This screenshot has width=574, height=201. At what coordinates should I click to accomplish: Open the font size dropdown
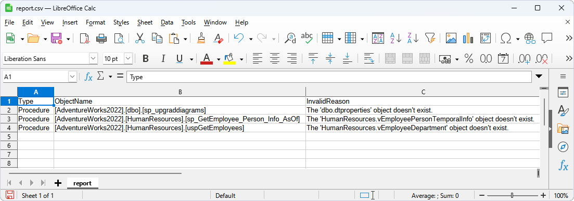(x=128, y=58)
